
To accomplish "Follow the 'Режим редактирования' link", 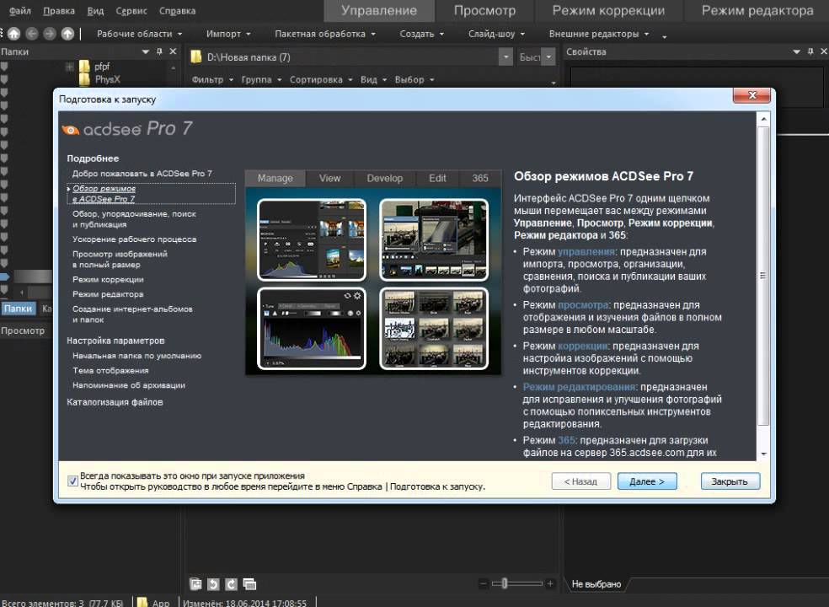I will pyautogui.click(x=579, y=387).
